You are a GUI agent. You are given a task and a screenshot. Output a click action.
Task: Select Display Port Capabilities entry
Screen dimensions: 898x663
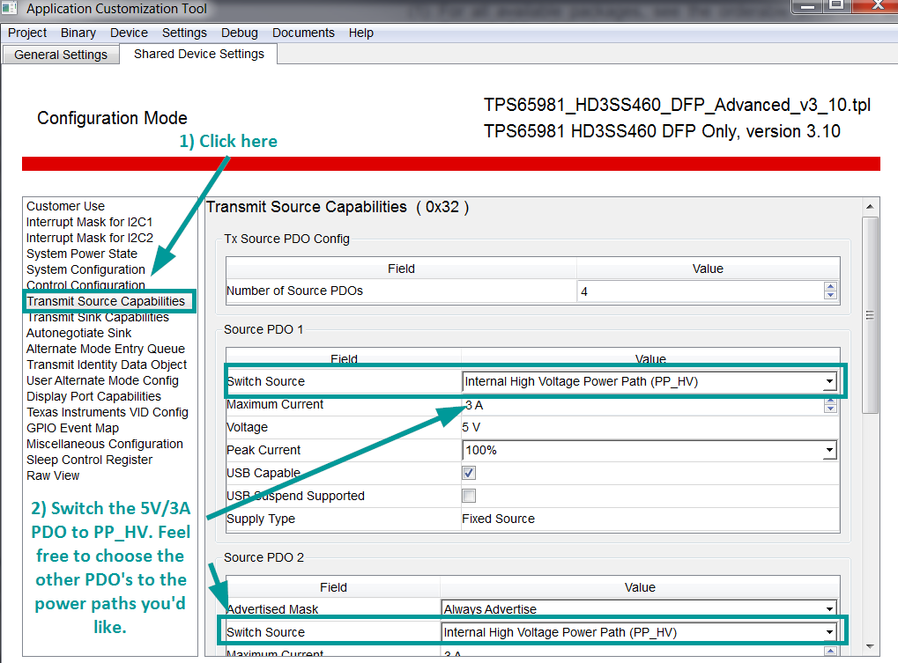tap(93, 396)
